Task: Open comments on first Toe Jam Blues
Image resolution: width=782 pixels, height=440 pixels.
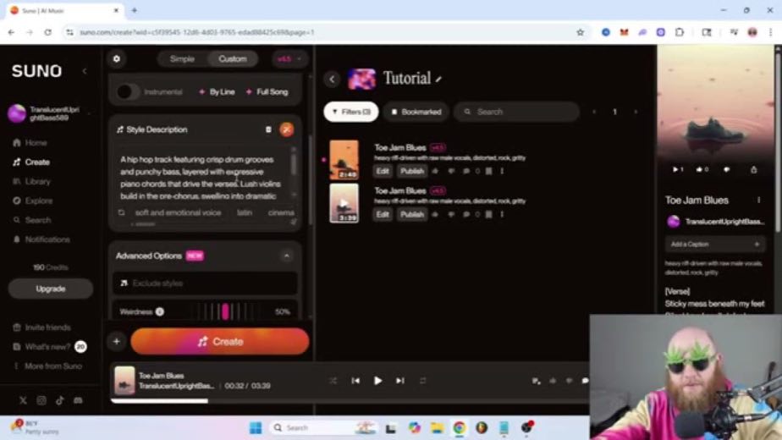Action: tap(466, 171)
